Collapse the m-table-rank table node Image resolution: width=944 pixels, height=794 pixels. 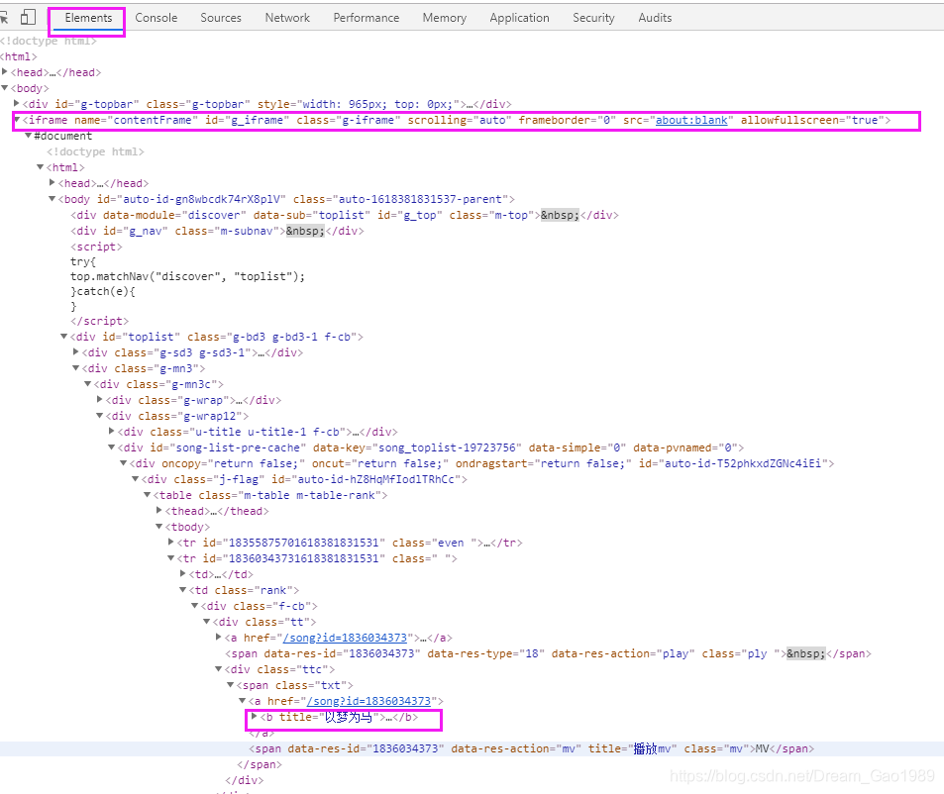[x=147, y=494]
